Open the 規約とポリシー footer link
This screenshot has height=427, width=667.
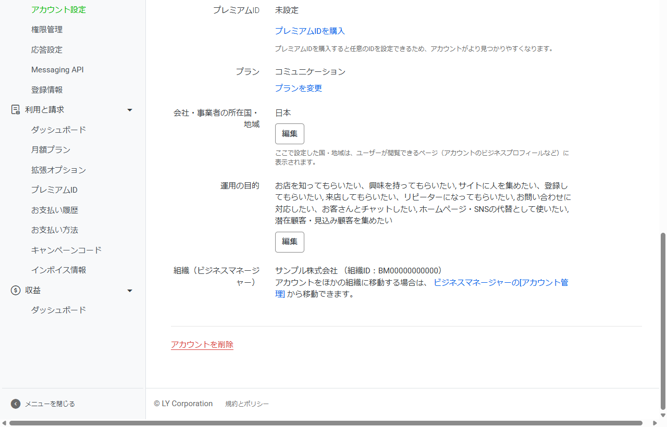tap(247, 404)
